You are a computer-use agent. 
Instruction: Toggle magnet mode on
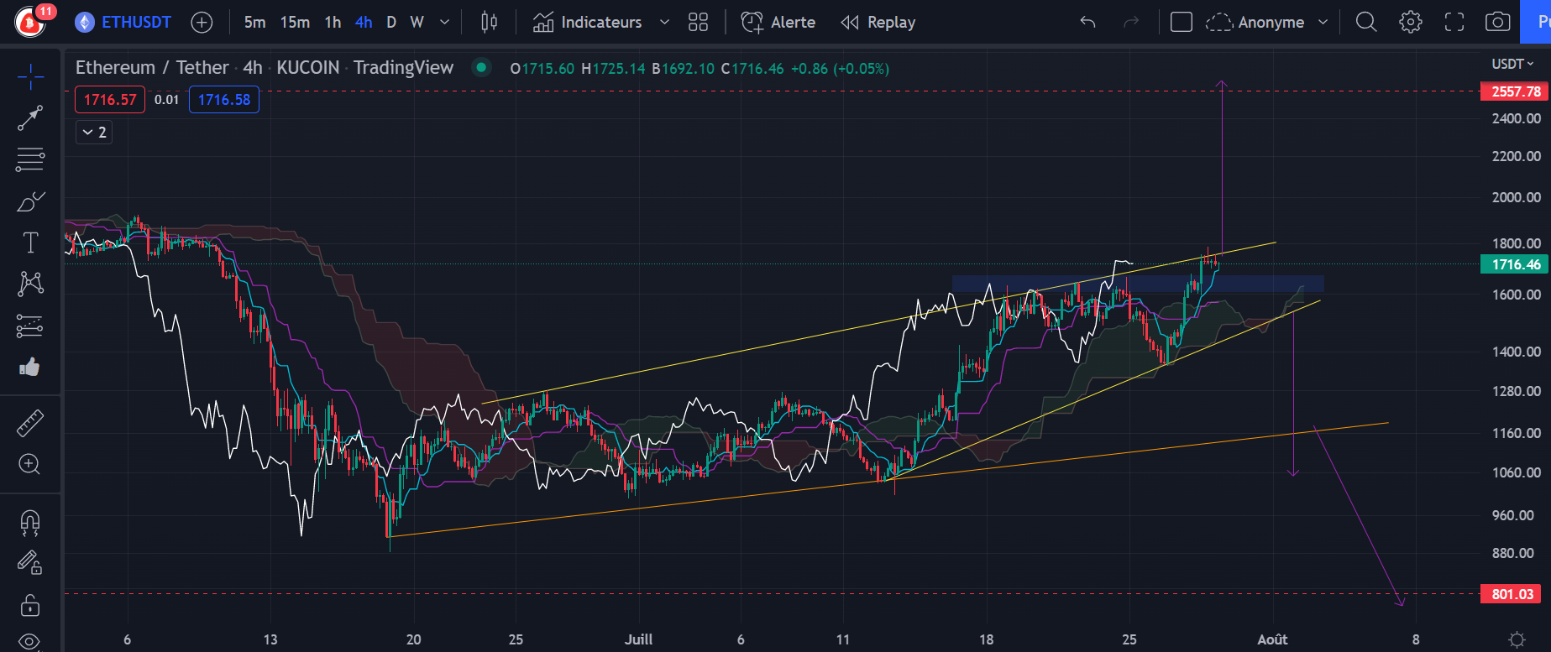[x=30, y=523]
